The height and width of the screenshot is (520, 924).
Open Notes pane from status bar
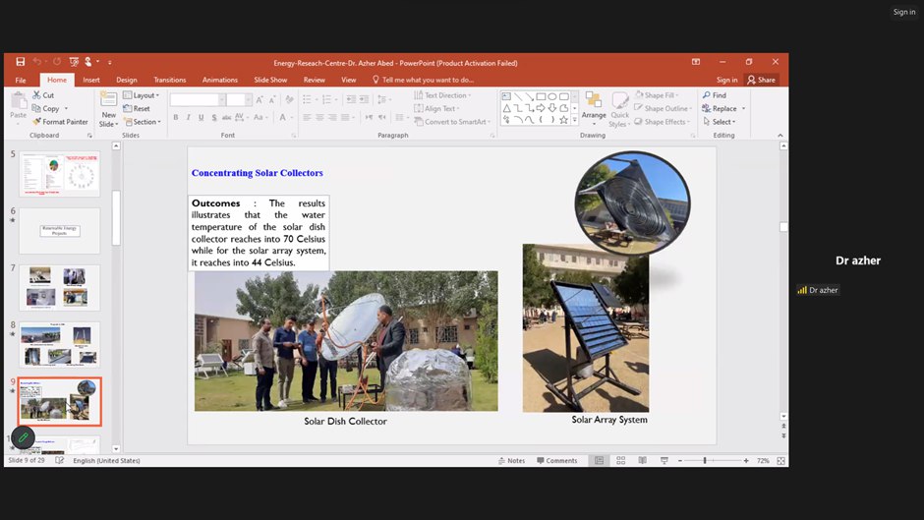pyautogui.click(x=511, y=460)
